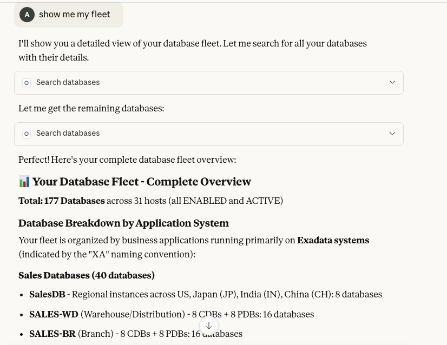
Task: Click the "Exadata systems" bold text
Action: 333,241
